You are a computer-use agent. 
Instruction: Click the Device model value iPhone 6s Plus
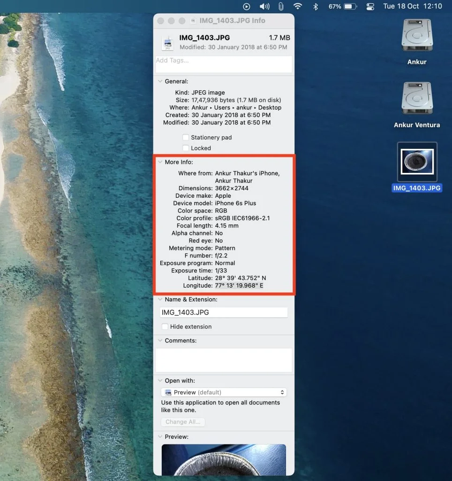pos(235,203)
